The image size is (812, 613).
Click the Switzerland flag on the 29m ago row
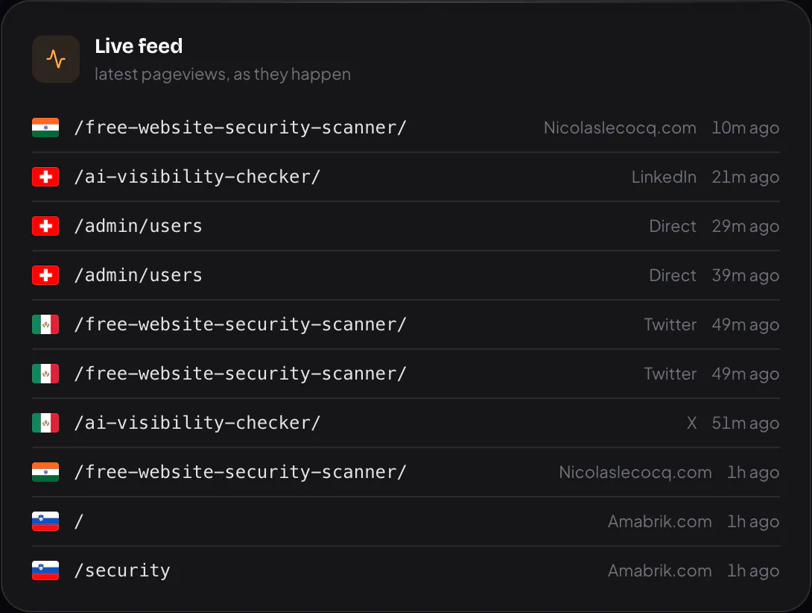pos(45,226)
